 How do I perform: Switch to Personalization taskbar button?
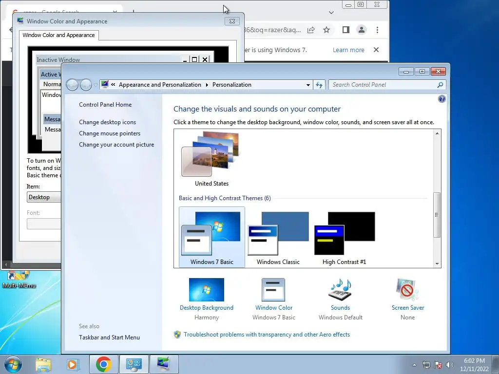coord(164,364)
